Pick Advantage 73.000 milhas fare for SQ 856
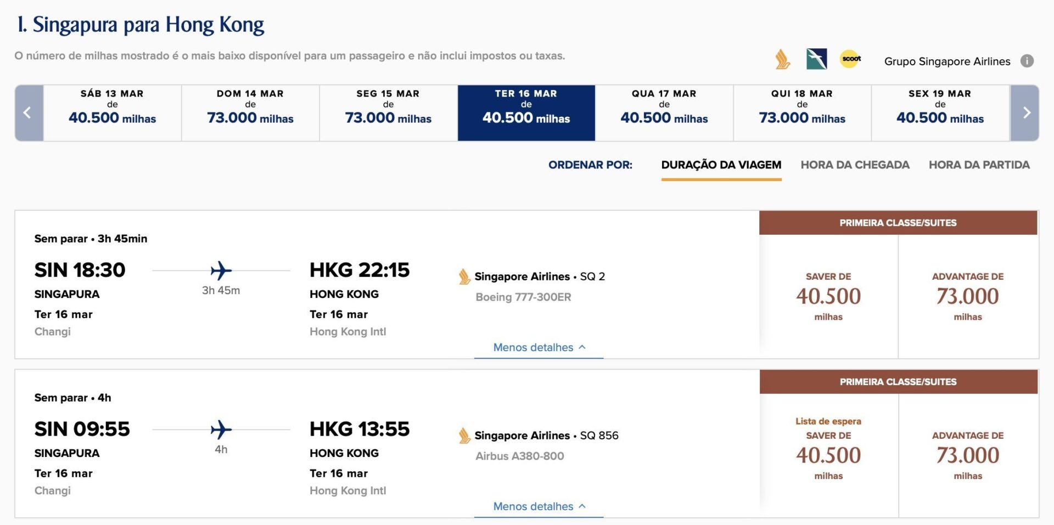 coord(968,455)
